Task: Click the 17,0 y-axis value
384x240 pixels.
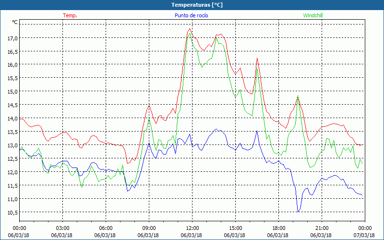Action: click(12, 38)
